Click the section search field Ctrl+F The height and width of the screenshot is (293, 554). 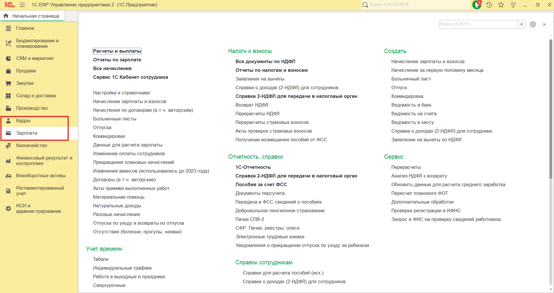click(x=478, y=24)
